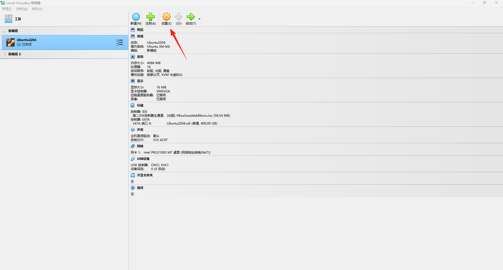Open the 管理(F) menu
503x270 pixels.
click(x=7, y=9)
